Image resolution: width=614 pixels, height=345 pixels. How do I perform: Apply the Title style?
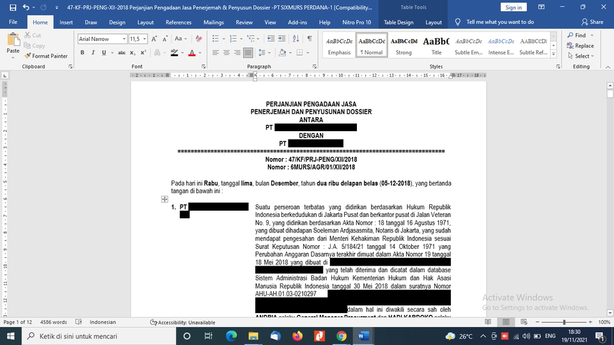[x=436, y=45]
